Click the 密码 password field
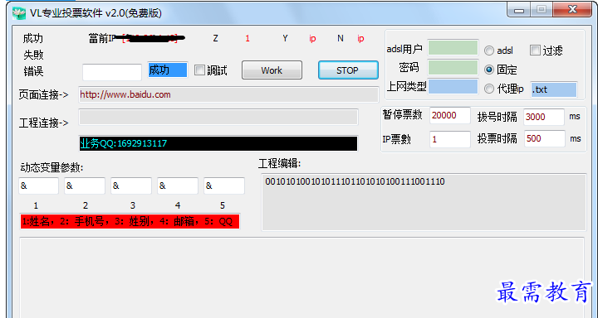 pos(453,67)
